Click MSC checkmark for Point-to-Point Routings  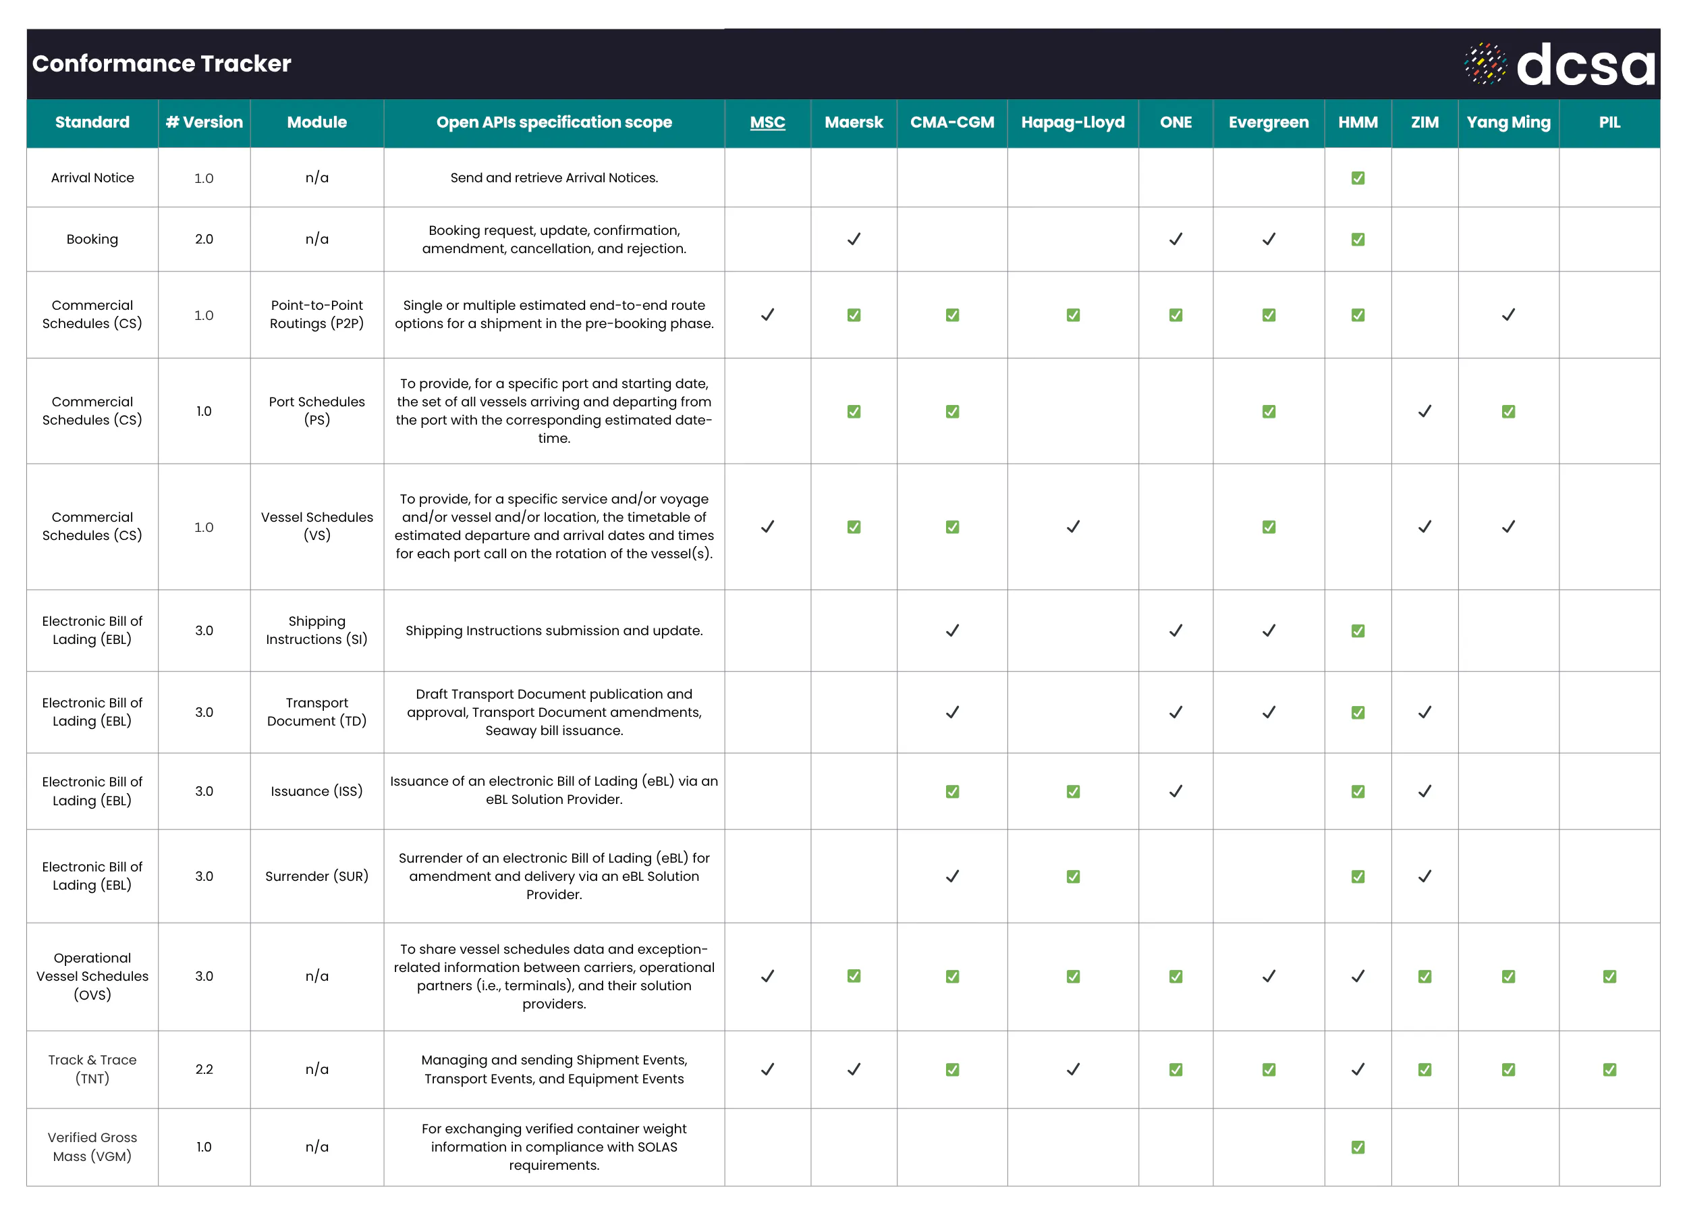[767, 315]
